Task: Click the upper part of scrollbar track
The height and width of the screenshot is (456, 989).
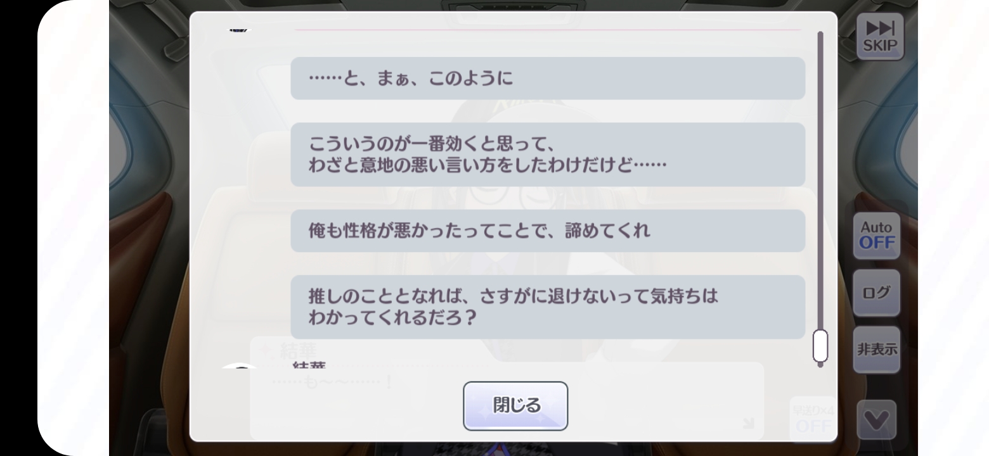Action: point(820,127)
